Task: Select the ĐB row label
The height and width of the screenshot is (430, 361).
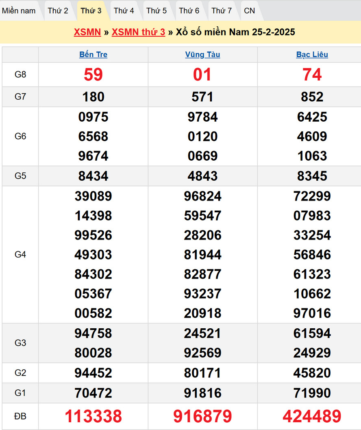Action: (20, 416)
